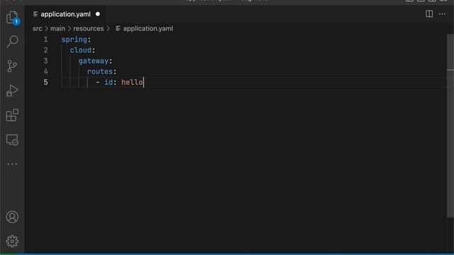The height and width of the screenshot is (255, 454).
Task: Click the editor vertical scrollbar
Action: pos(450,126)
